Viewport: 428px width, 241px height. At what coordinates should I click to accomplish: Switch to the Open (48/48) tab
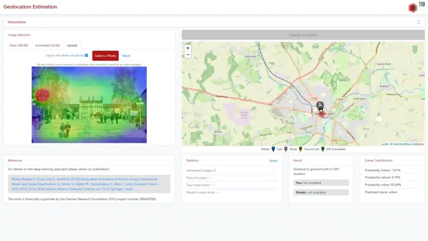click(x=18, y=45)
